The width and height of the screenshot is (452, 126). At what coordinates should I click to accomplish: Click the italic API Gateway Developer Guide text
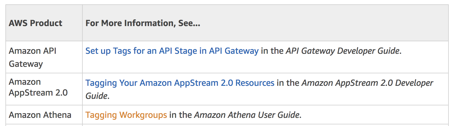pyautogui.click(x=343, y=51)
